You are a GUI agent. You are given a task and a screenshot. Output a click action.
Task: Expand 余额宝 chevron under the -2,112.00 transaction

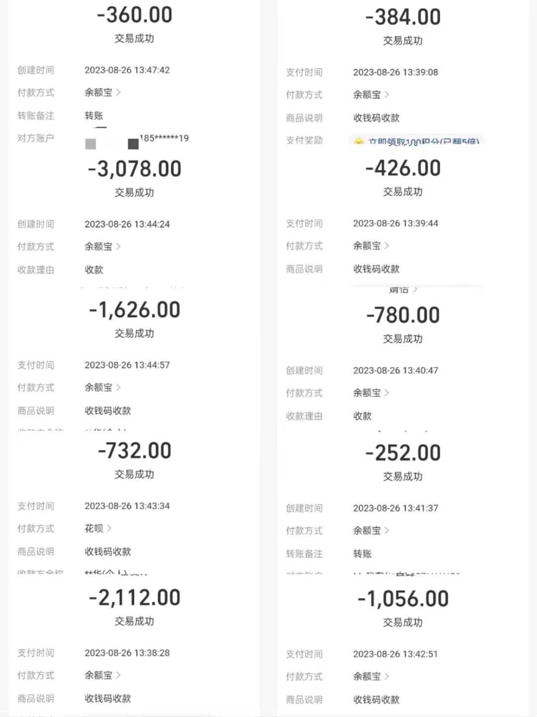[102, 675]
